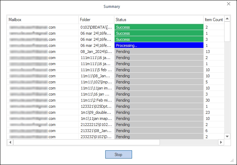Click the item count cell showing 30
Viewport: 237px width, 165px height.
213,100
